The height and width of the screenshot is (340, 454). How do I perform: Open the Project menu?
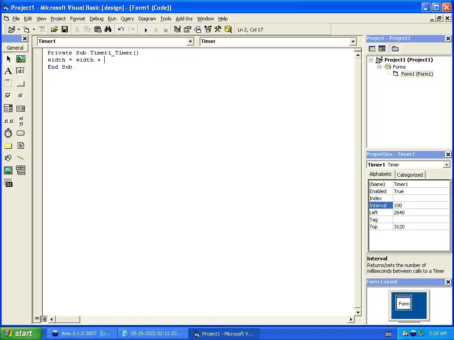tap(58, 19)
